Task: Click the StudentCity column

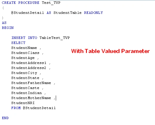Action: point(24,73)
